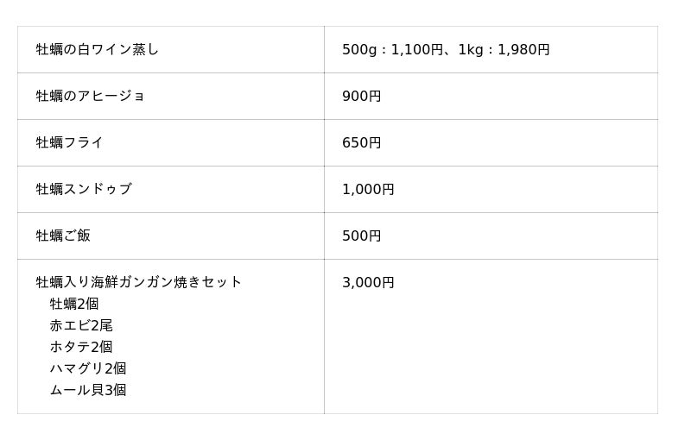The width and height of the screenshot is (691, 440).
Task: Click the 牡蠣フライ item name
Action: (x=70, y=143)
